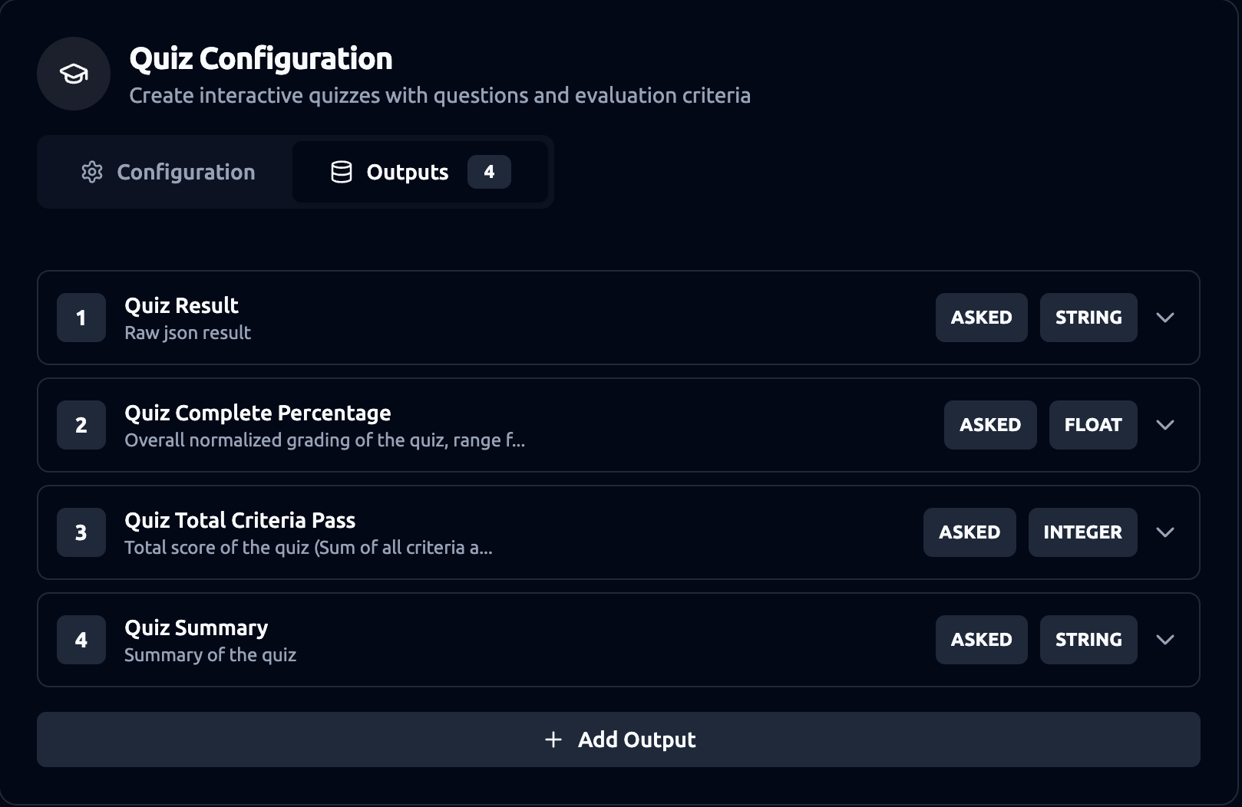Expand the Quiz Complete Percentage chevron
This screenshot has height=807, width=1242.
point(1165,425)
